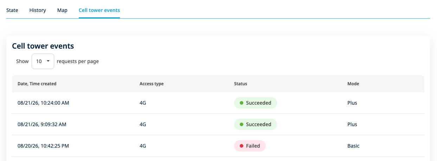The width and height of the screenshot is (437, 161).
Task: Click the Failed status badge
Action: 250,146
